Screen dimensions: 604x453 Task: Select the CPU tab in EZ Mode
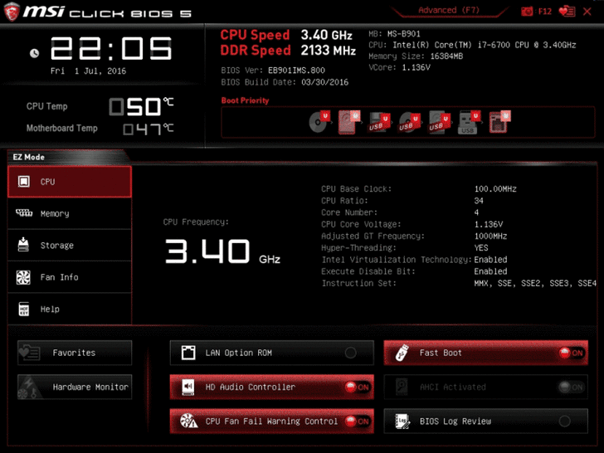point(70,182)
